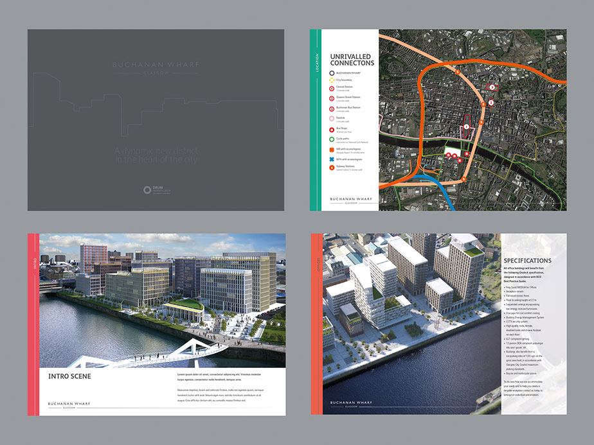Click the green Cycle paths legend icon

click(x=332, y=139)
